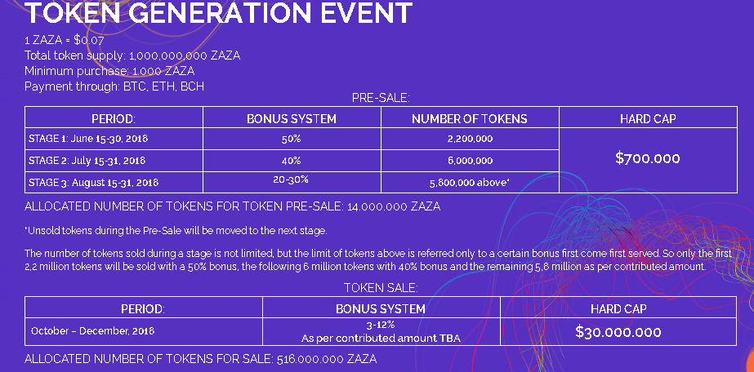754x372 pixels.
Task: Click the $30.000.000 hard cap value
Action: point(618,332)
